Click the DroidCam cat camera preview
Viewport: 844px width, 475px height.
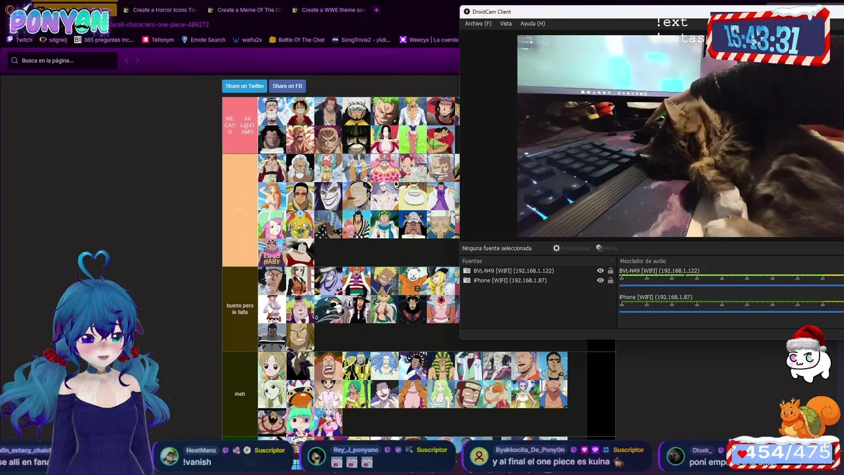(680, 135)
